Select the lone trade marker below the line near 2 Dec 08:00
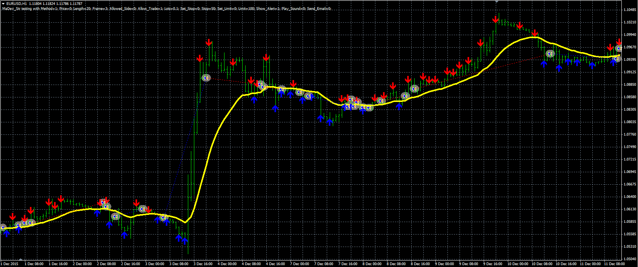638x267 pixels. point(115,216)
